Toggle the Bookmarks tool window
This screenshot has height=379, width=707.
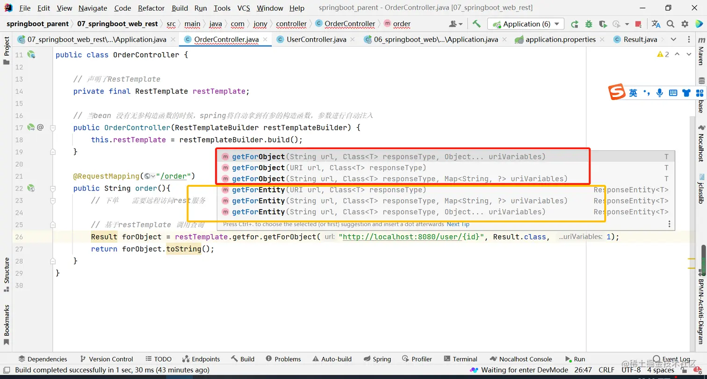pyautogui.click(x=6, y=325)
